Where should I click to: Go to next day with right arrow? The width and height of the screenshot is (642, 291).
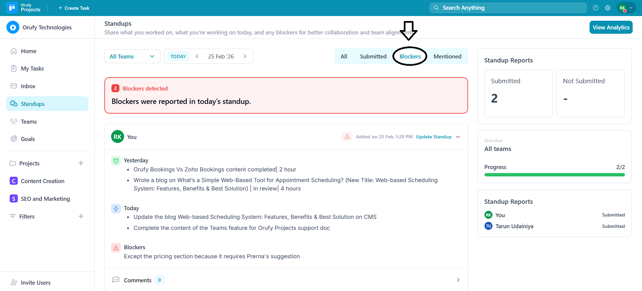coord(245,56)
